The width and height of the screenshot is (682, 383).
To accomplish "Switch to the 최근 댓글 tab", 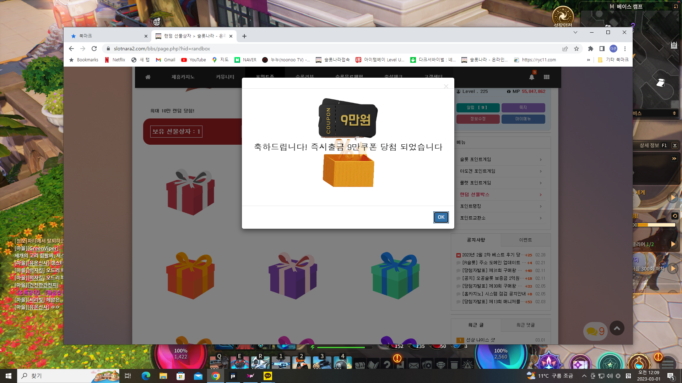I will pos(526,325).
